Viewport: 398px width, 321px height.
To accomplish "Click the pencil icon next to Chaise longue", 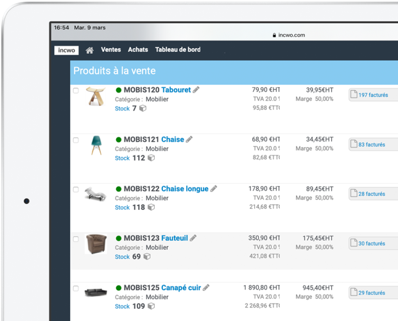I will [x=214, y=189].
